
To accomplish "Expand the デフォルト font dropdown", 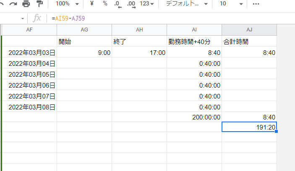I will pos(187,4).
